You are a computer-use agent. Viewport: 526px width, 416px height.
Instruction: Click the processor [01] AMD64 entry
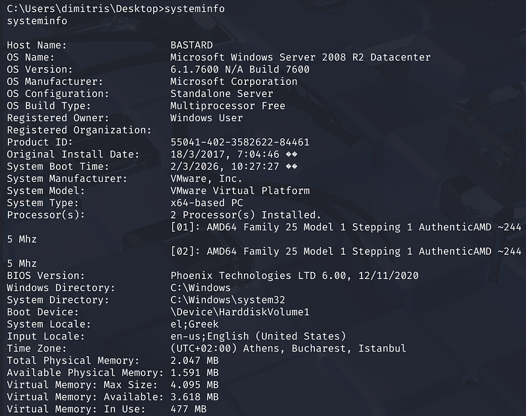coord(345,227)
